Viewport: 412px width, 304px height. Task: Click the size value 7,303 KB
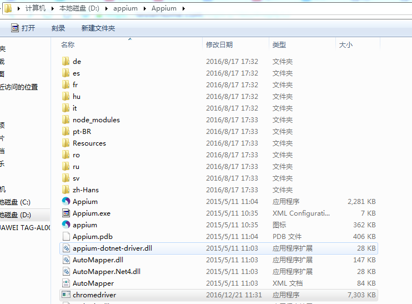(361, 295)
